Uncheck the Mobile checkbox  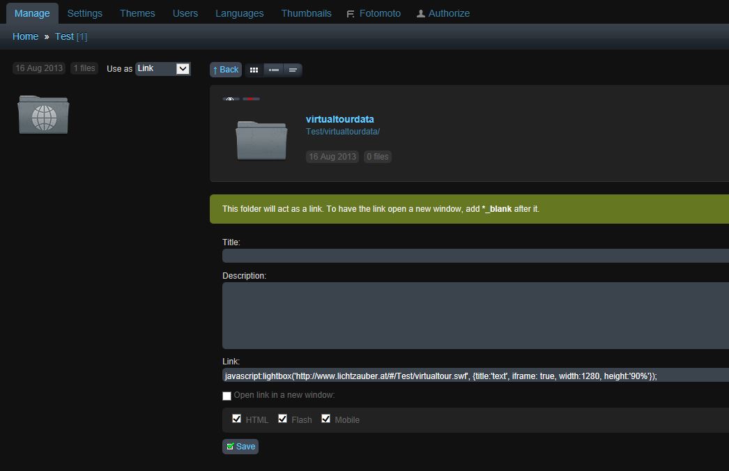[326, 419]
